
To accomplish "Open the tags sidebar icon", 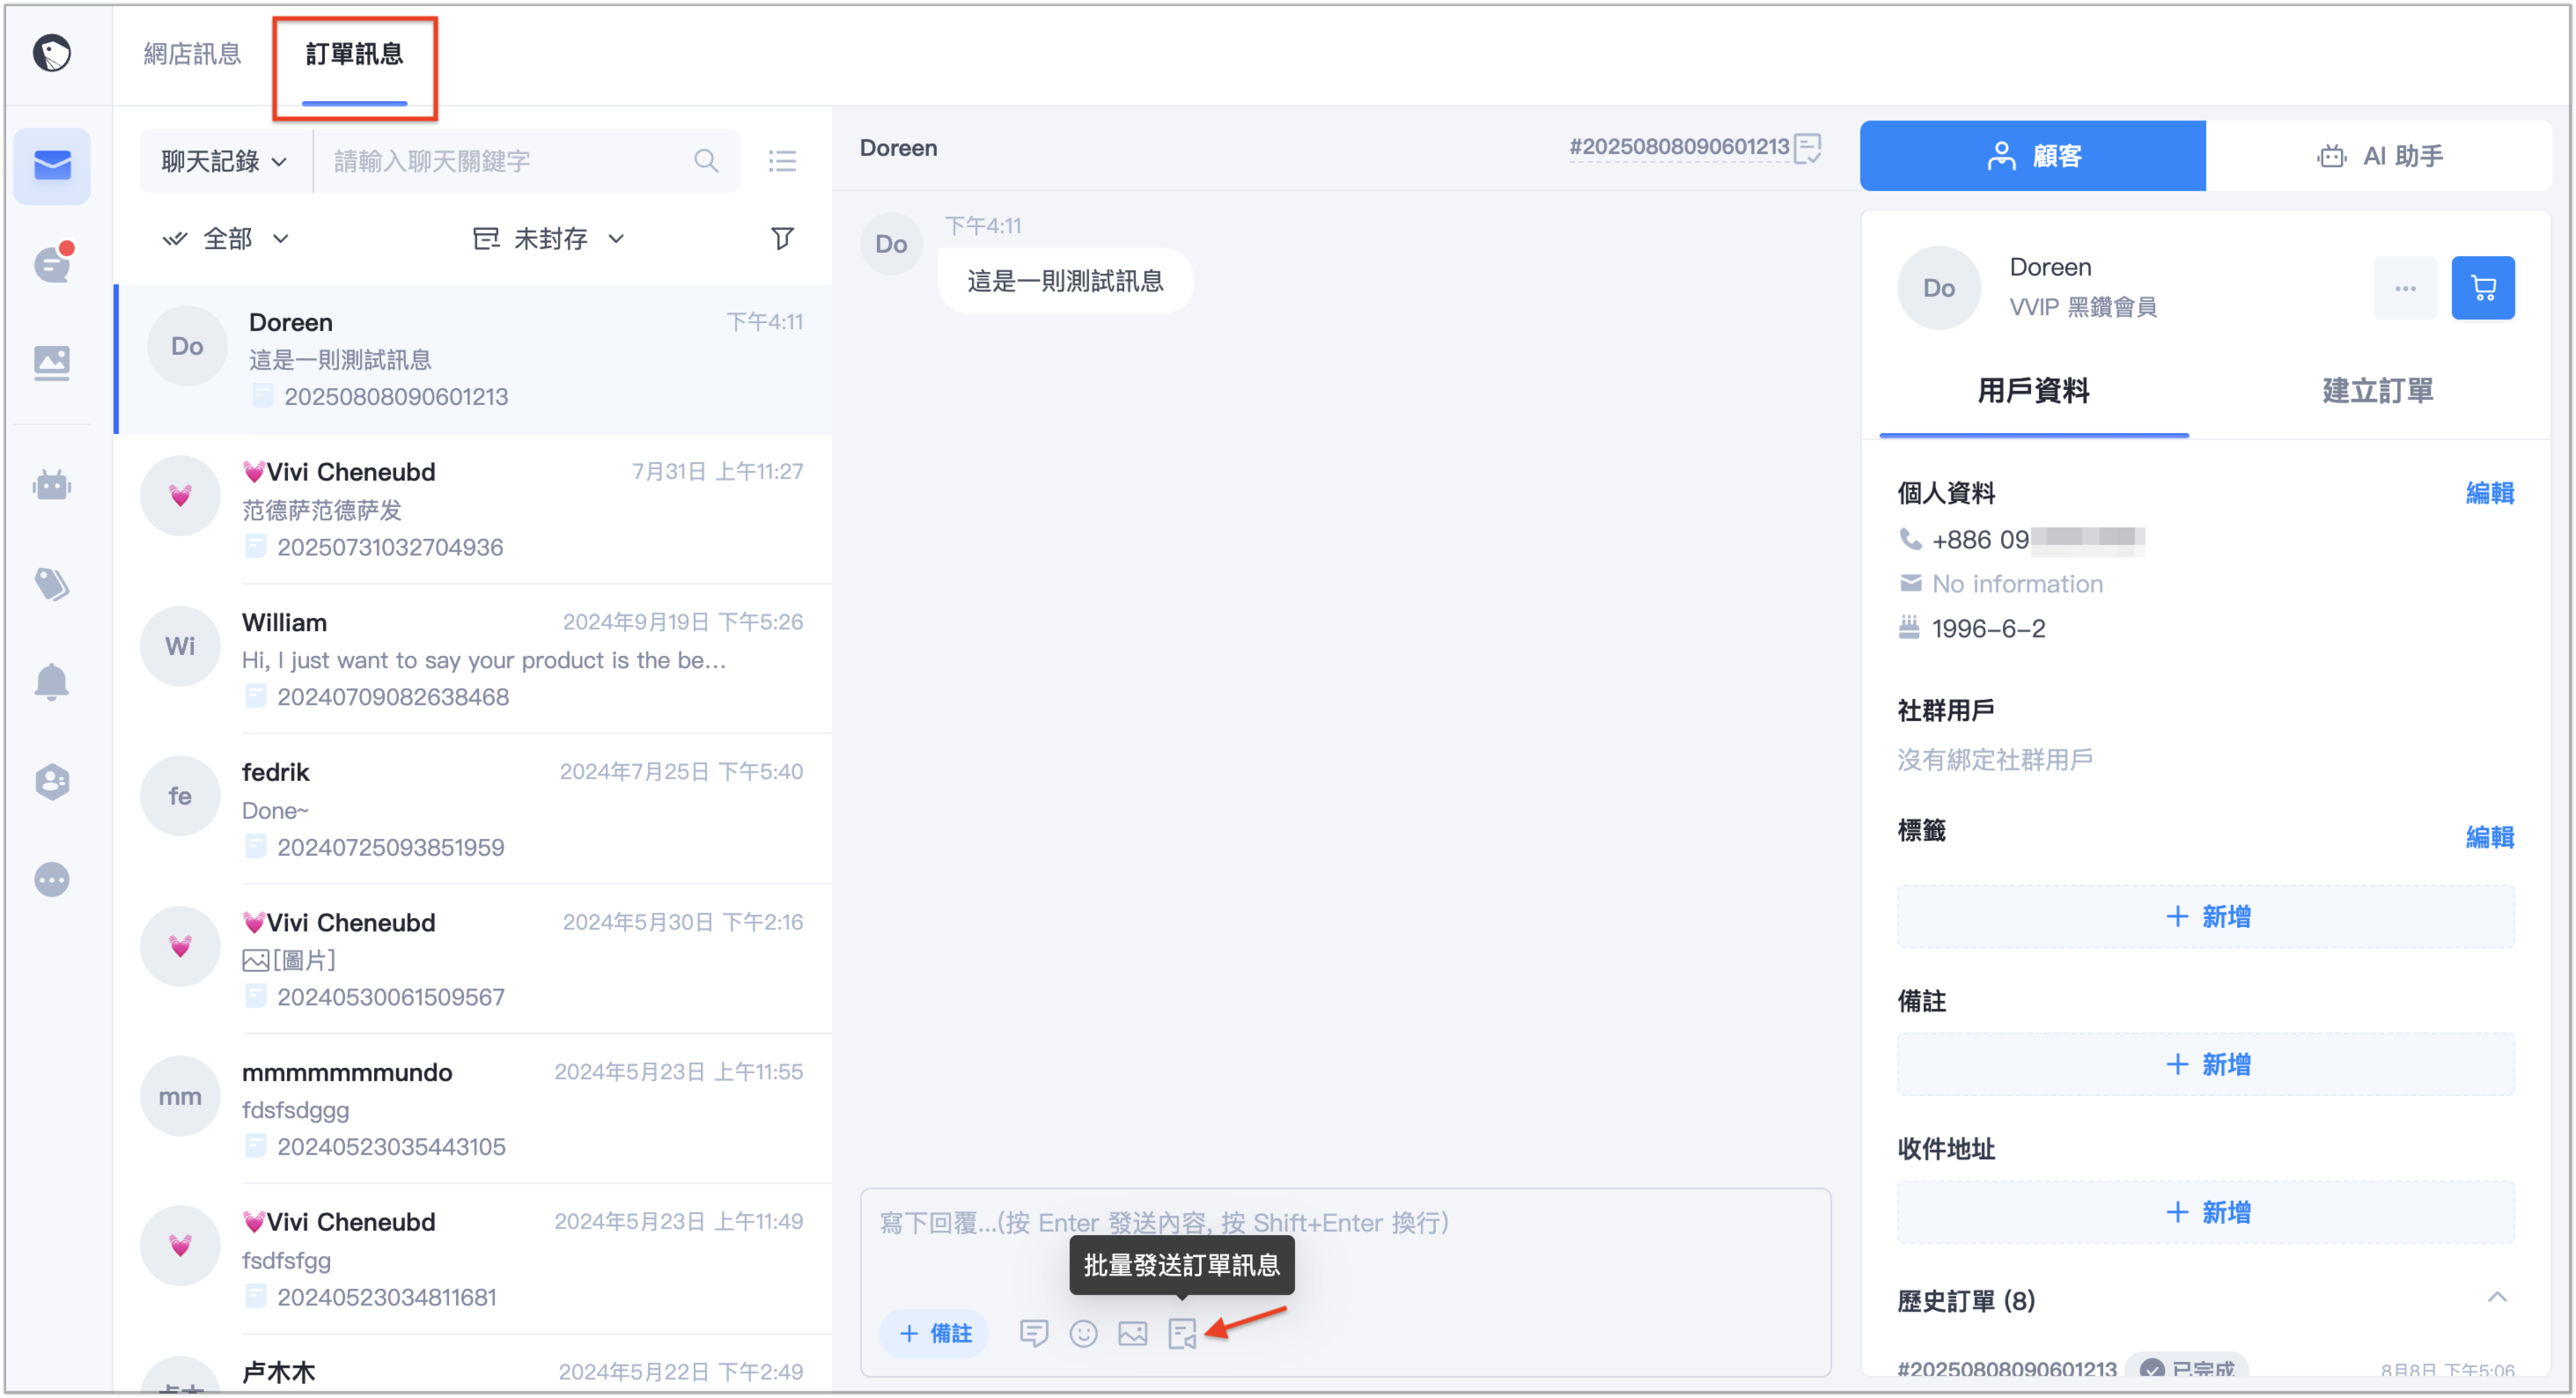I will pyautogui.click(x=52, y=584).
